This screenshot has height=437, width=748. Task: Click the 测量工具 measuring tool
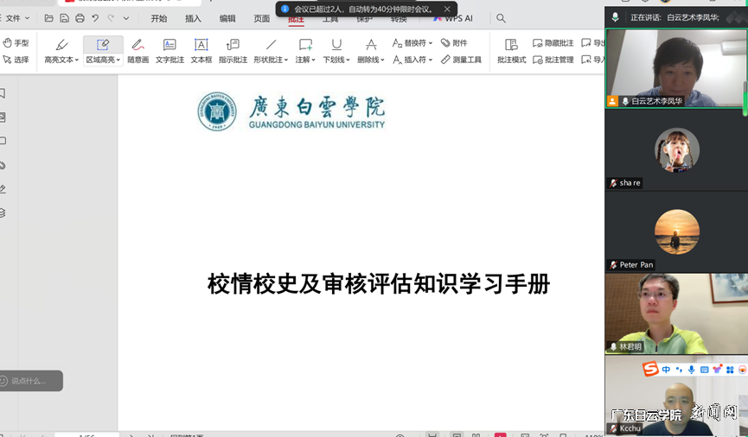pos(461,60)
